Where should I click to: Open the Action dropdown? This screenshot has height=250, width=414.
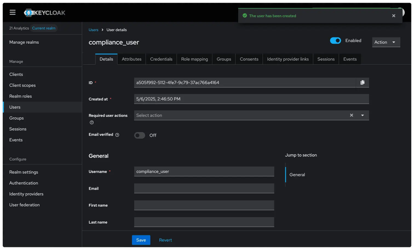coord(386,42)
